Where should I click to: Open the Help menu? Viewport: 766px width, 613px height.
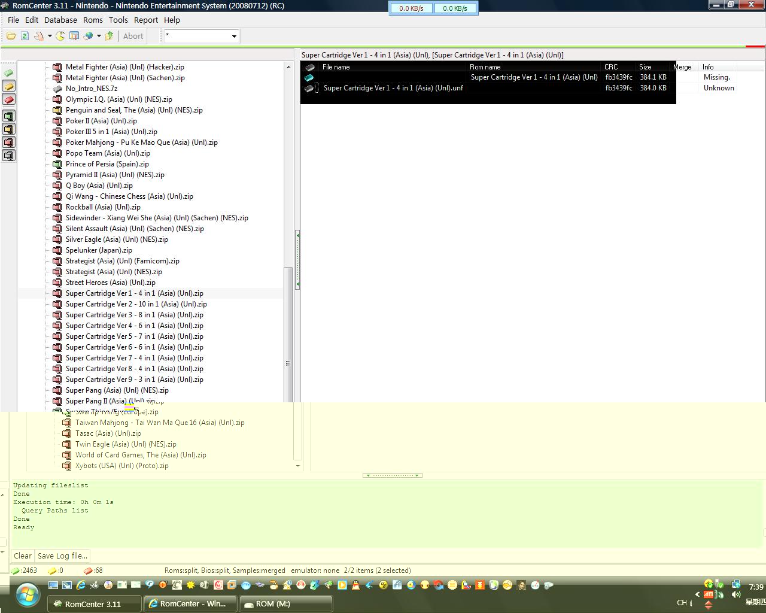(x=172, y=20)
